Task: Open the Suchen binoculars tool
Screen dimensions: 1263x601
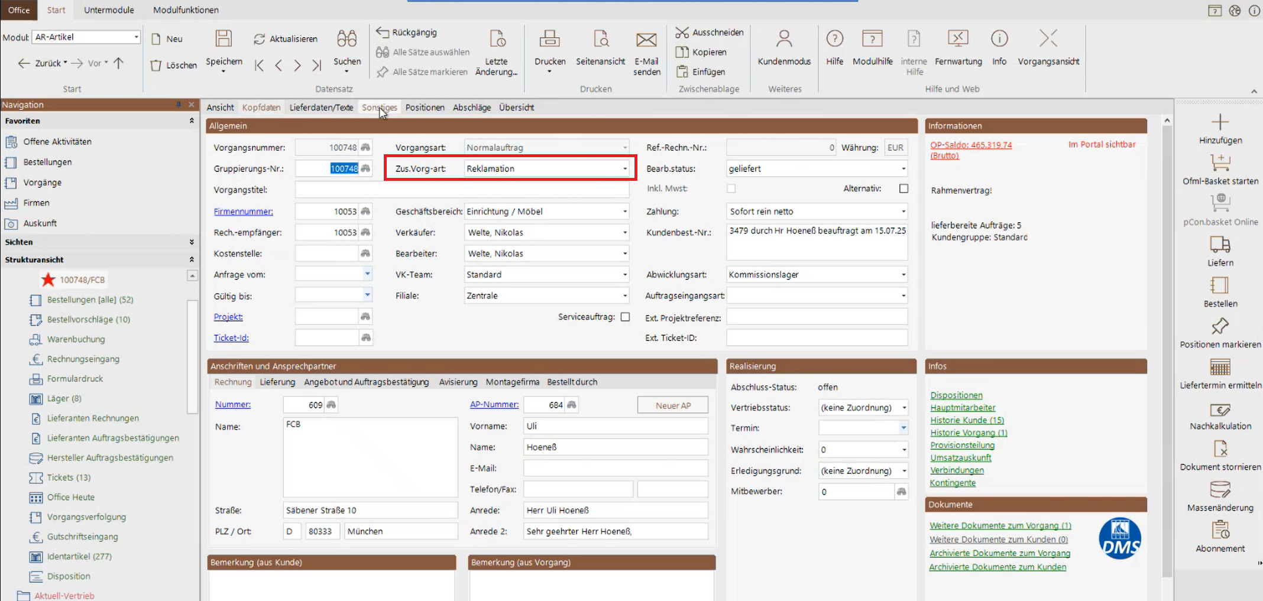Action: point(346,39)
